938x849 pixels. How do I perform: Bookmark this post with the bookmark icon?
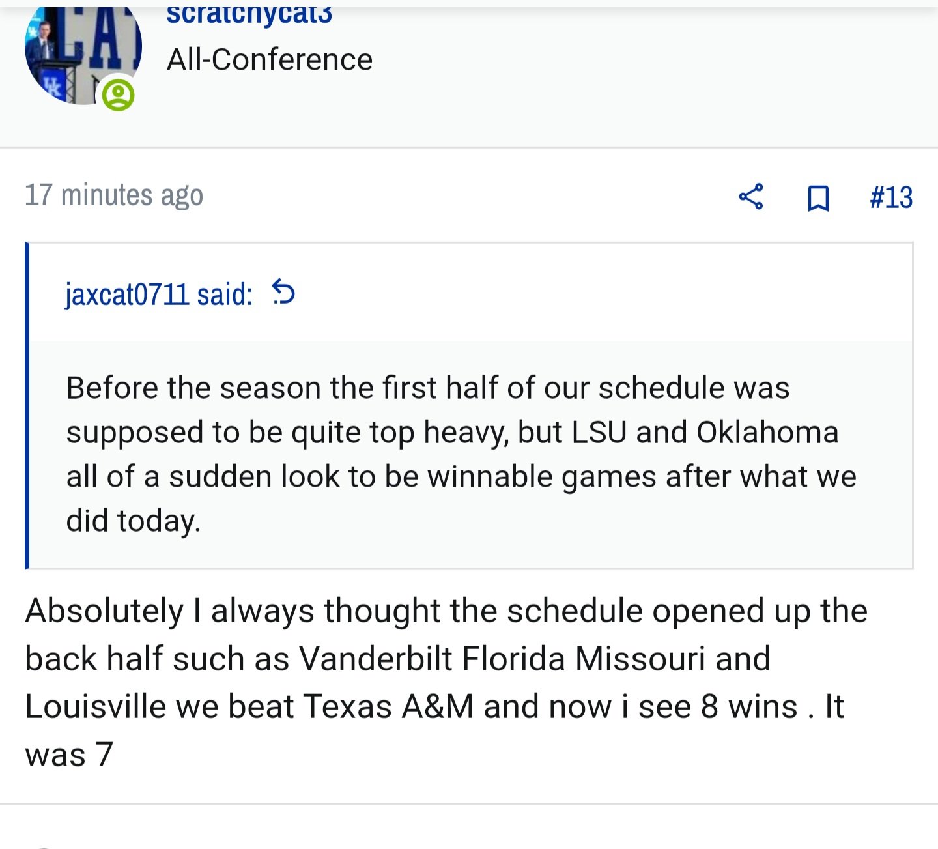818,198
